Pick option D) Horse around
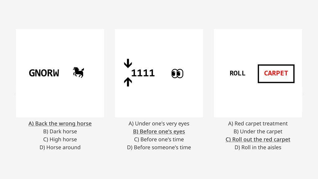 point(60,147)
